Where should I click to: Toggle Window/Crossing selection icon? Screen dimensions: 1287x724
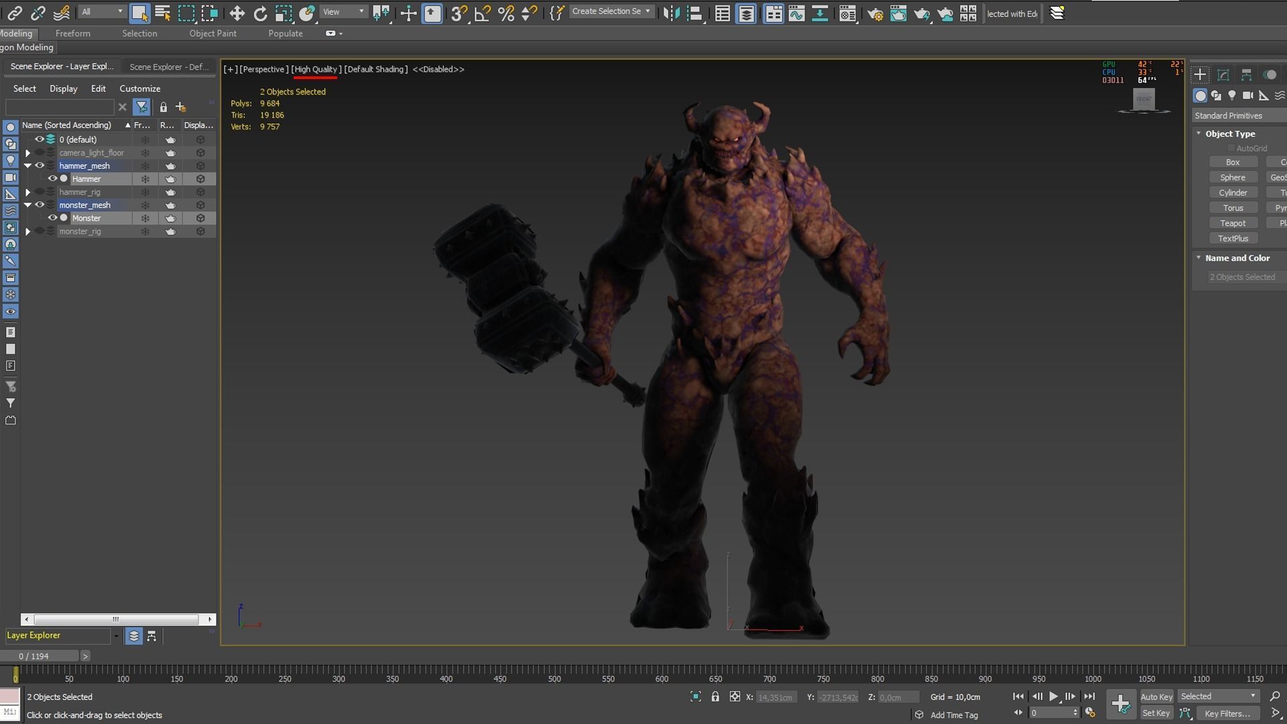210,13
